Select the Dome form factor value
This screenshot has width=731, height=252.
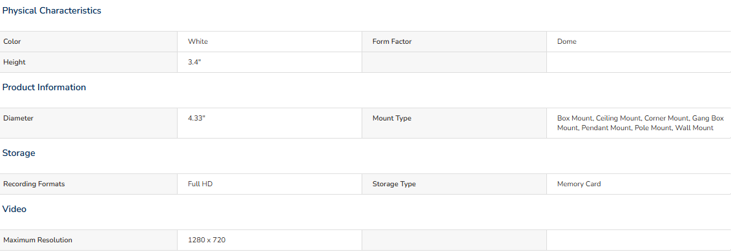[x=566, y=41]
